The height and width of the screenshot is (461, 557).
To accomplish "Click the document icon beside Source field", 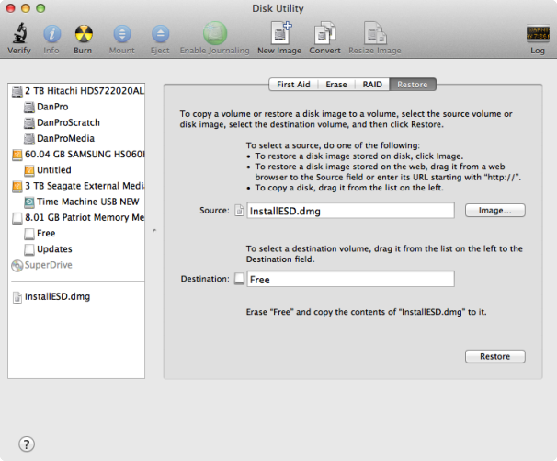I will [x=239, y=211].
